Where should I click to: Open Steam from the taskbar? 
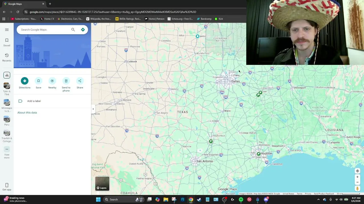199,199
